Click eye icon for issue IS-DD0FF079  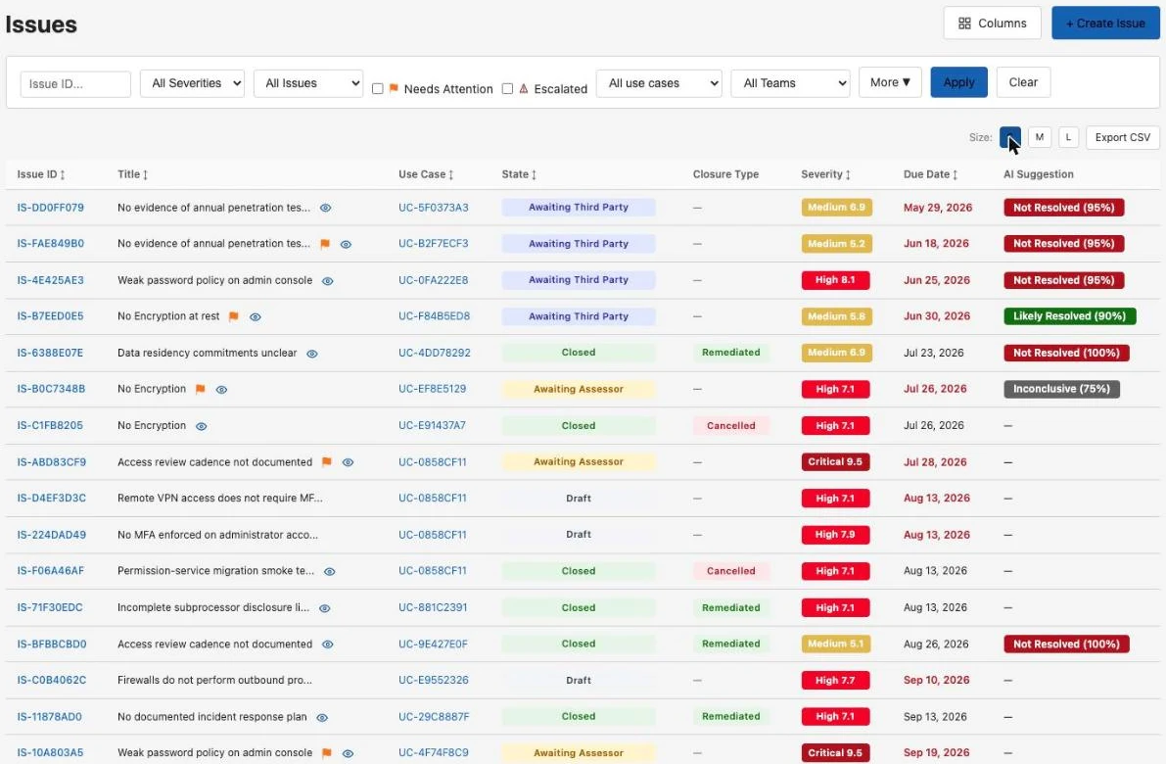(326, 208)
